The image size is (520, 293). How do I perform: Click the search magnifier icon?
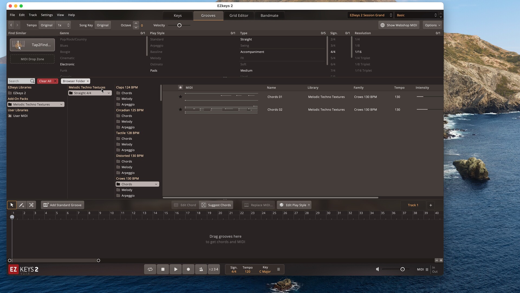tap(32, 81)
